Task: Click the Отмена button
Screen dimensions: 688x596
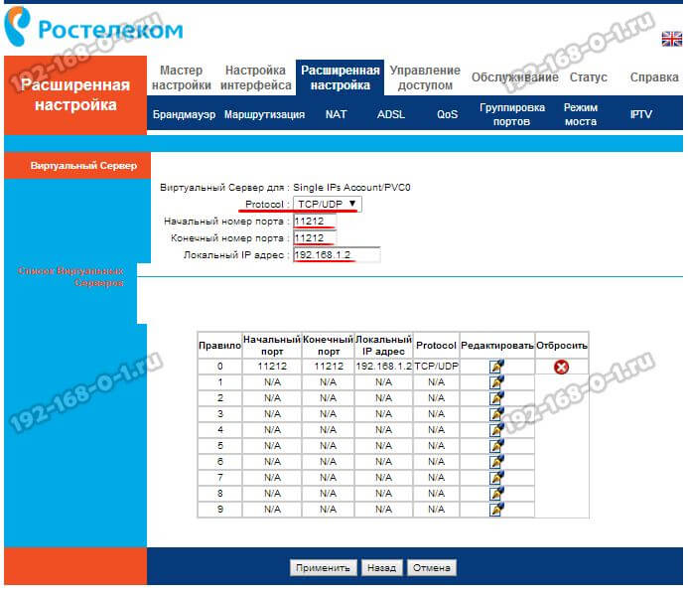Action: (x=431, y=568)
